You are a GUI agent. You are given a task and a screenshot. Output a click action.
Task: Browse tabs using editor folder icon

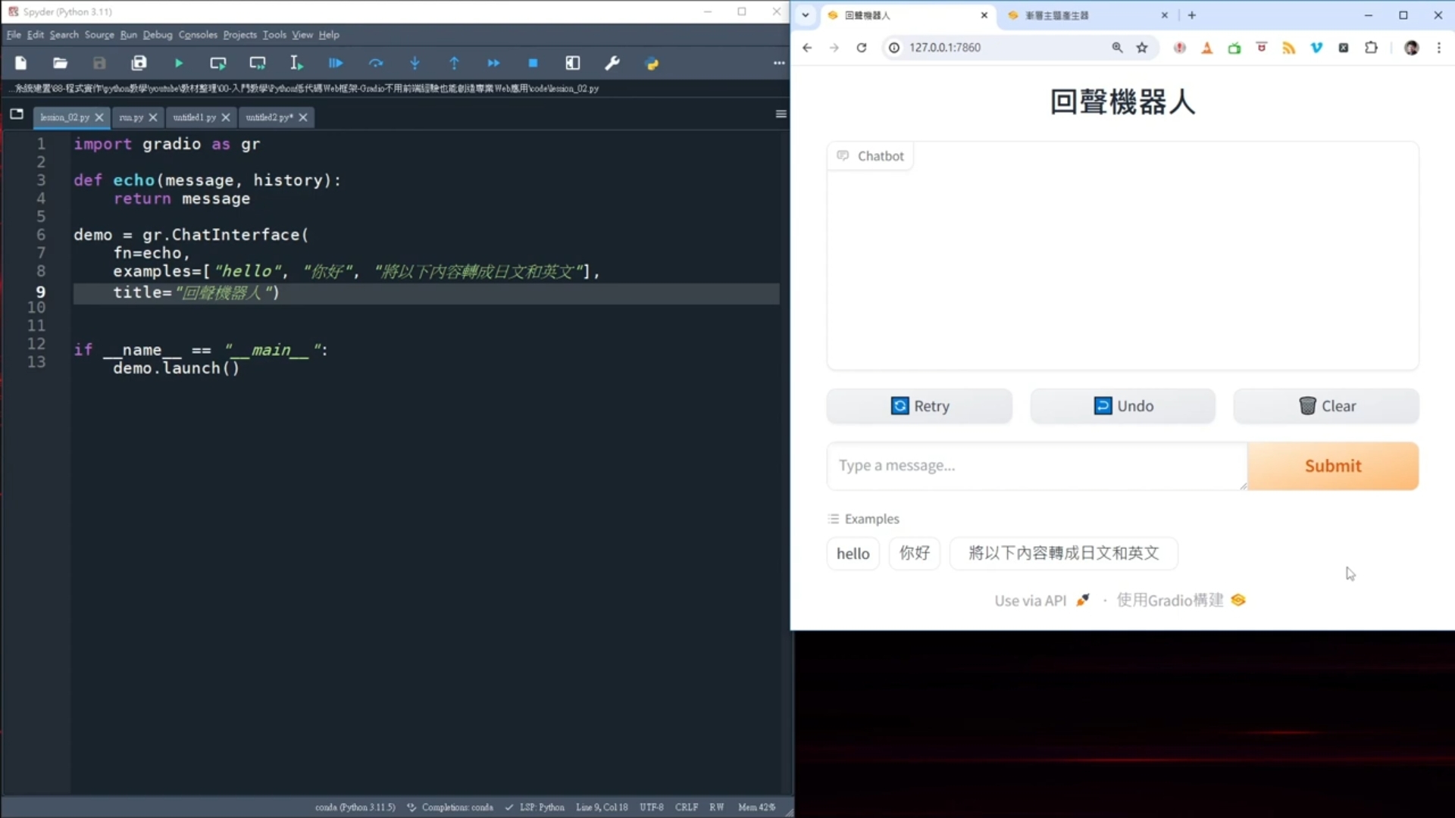pos(17,114)
